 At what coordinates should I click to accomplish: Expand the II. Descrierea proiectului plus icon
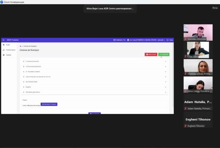coord(23,67)
